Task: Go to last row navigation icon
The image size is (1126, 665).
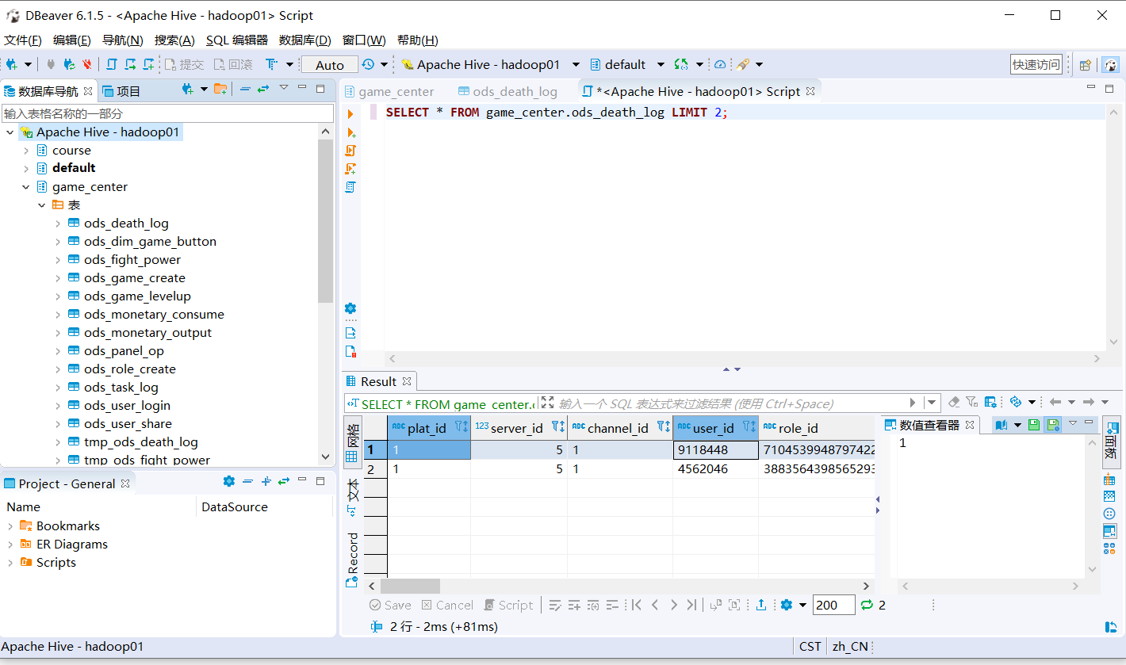Action: tap(691, 605)
